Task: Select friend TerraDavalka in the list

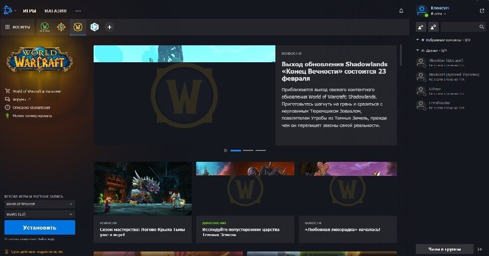Action: (x=450, y=105)
